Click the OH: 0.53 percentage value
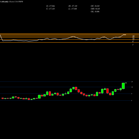The width and height of the screenshot is (139, 139). tap(95, 9)
